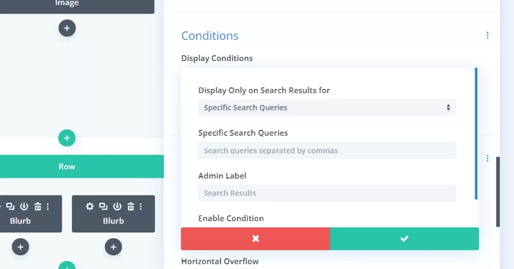Toggle power icon on first Blurb module
Viewport: 514px width, 269px height.
[24, 206]
